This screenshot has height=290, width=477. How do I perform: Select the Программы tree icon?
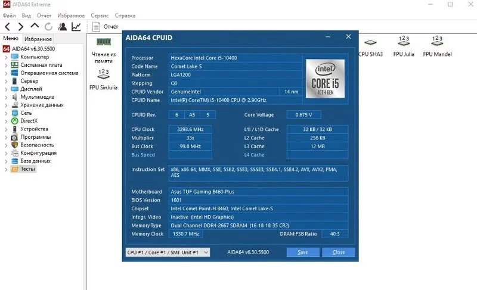coord(14,137)
